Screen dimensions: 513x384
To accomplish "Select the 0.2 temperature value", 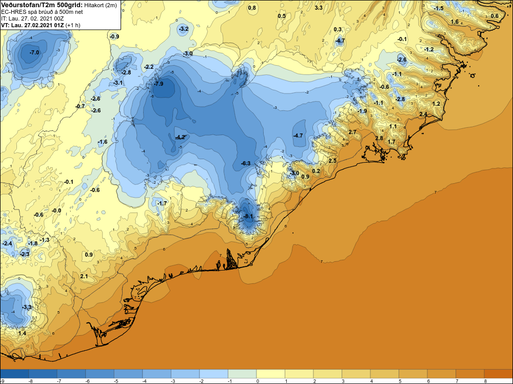I will (x=316, y=171).
